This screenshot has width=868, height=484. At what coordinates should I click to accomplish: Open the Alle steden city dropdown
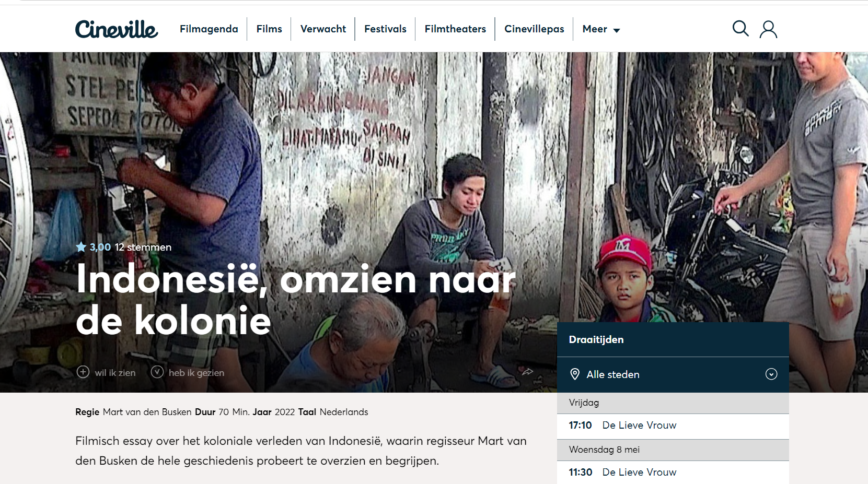[673, 374]
